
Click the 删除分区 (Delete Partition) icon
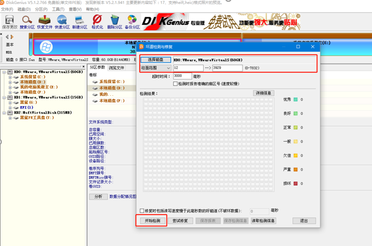(x=114, y=21)
